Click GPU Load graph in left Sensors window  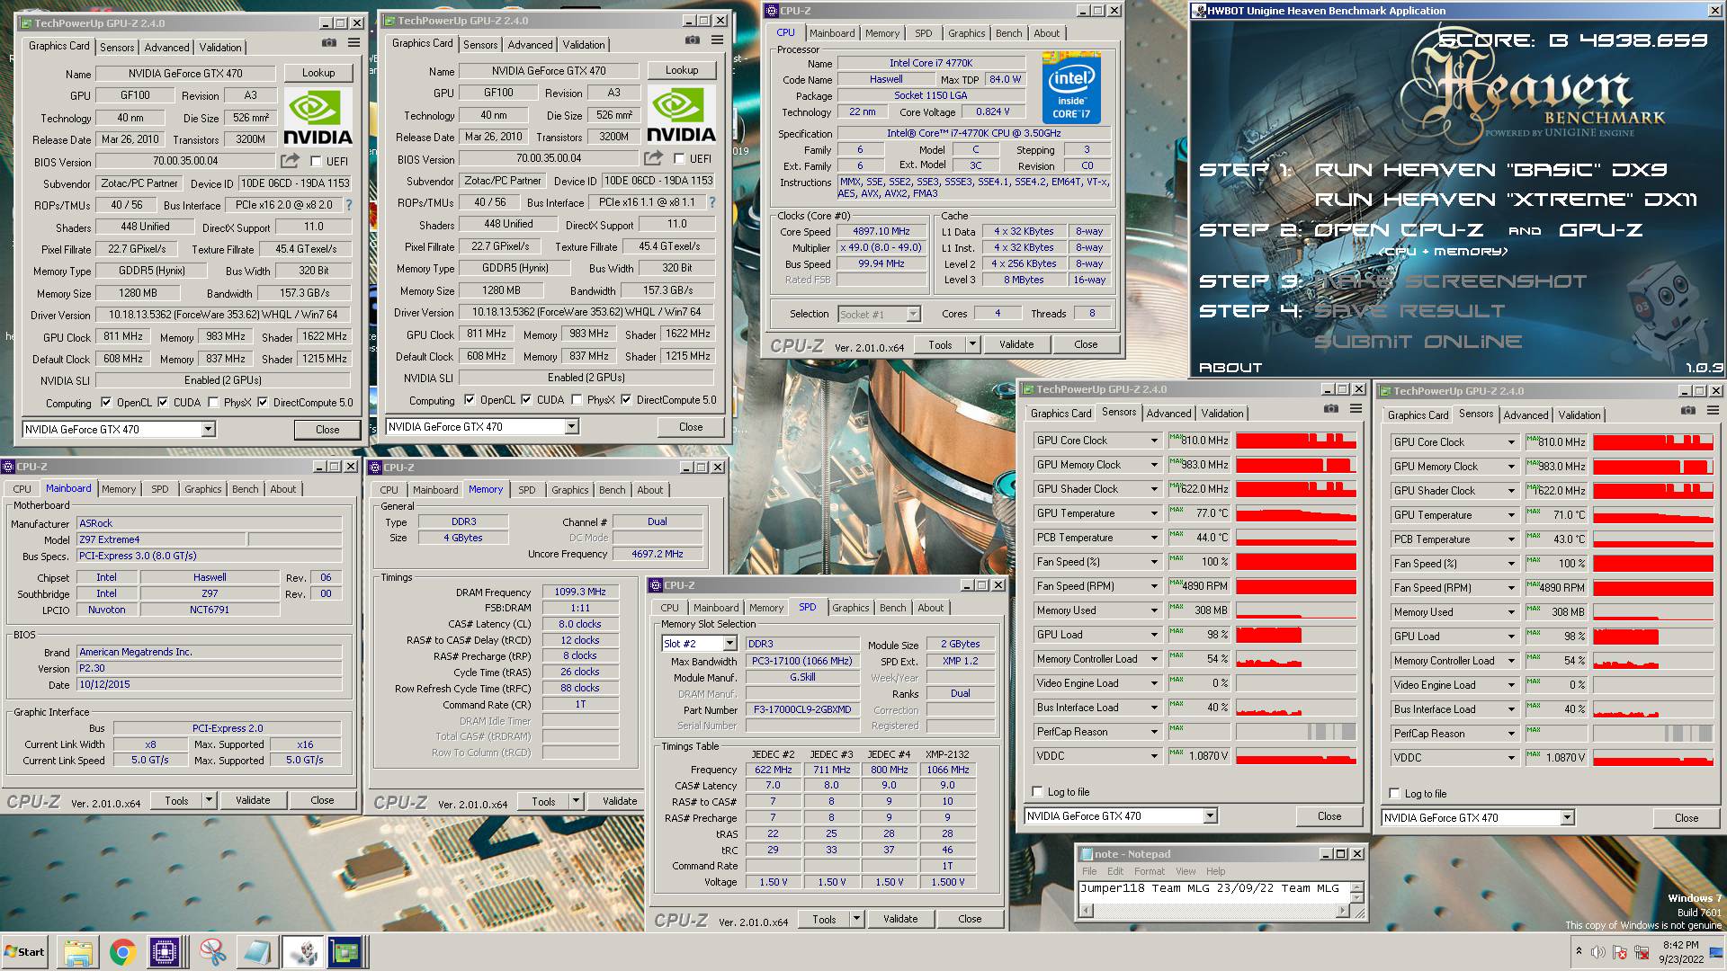1295,635
